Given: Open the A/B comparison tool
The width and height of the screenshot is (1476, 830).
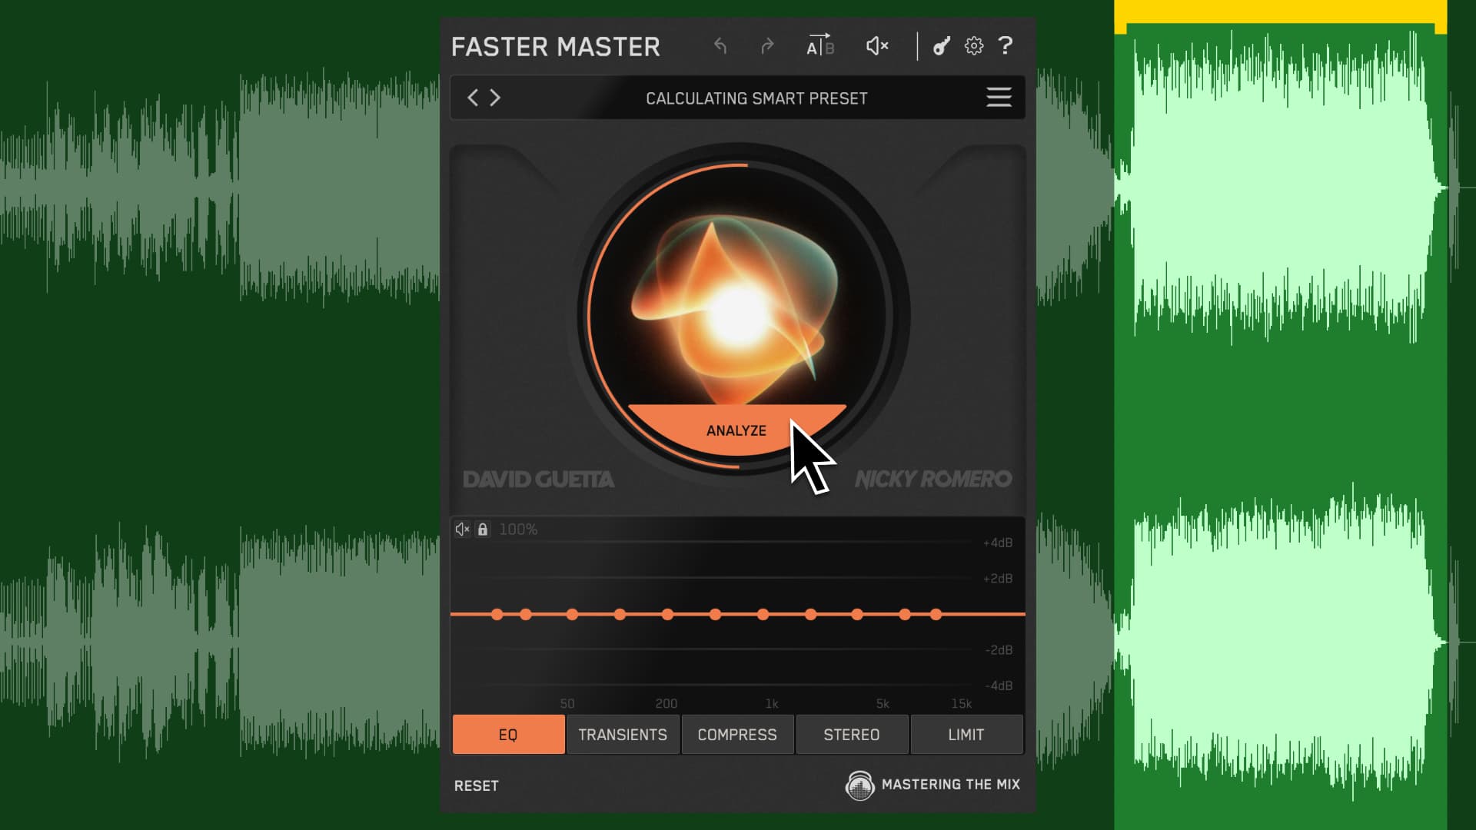Looking at the screenshot, I should [x=819, y=46].
